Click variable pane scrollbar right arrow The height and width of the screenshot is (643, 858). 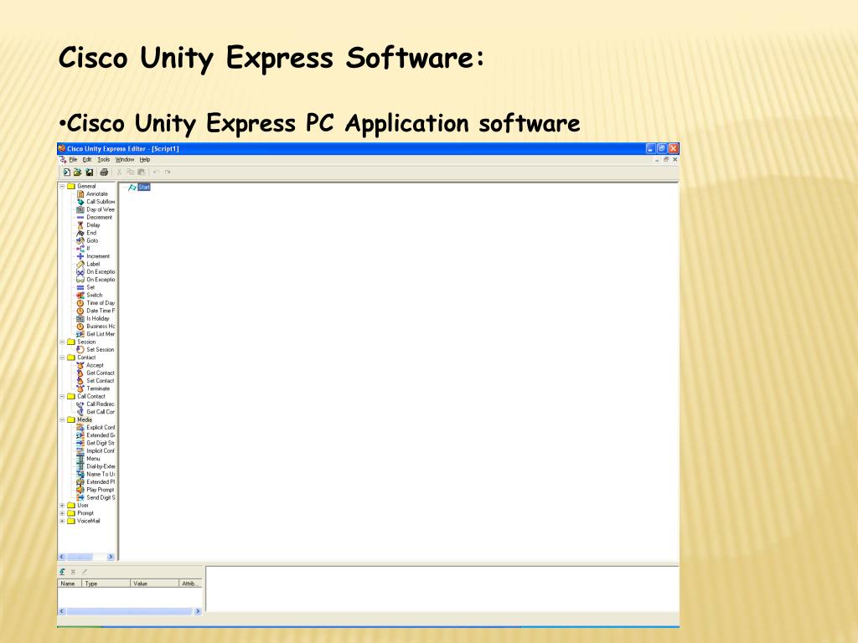(198, 611)
